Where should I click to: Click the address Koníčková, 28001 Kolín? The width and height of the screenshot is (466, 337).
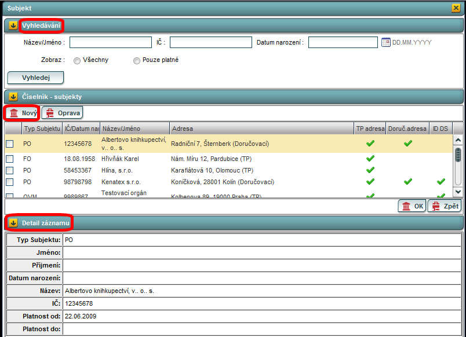click(x=223, y=182)
